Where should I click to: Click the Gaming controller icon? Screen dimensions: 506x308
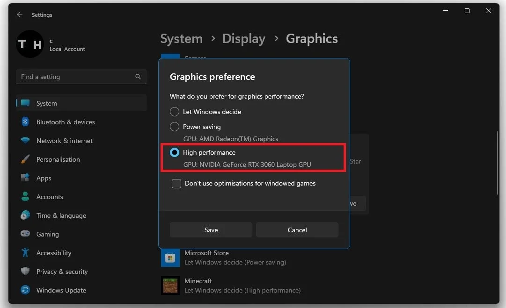pyautogui.click(x=25, y=234)
